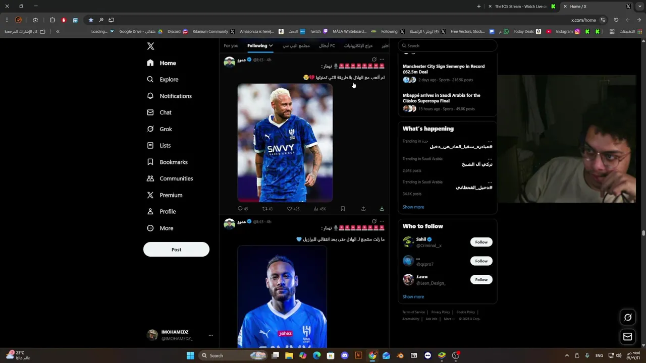
Task: Open options for the #دخيل_القحطاني trend
Action: point(490,182)
